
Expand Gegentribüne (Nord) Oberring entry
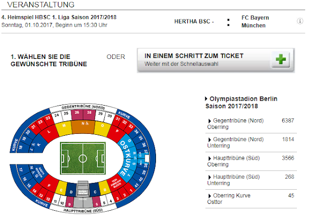[210, 121]
